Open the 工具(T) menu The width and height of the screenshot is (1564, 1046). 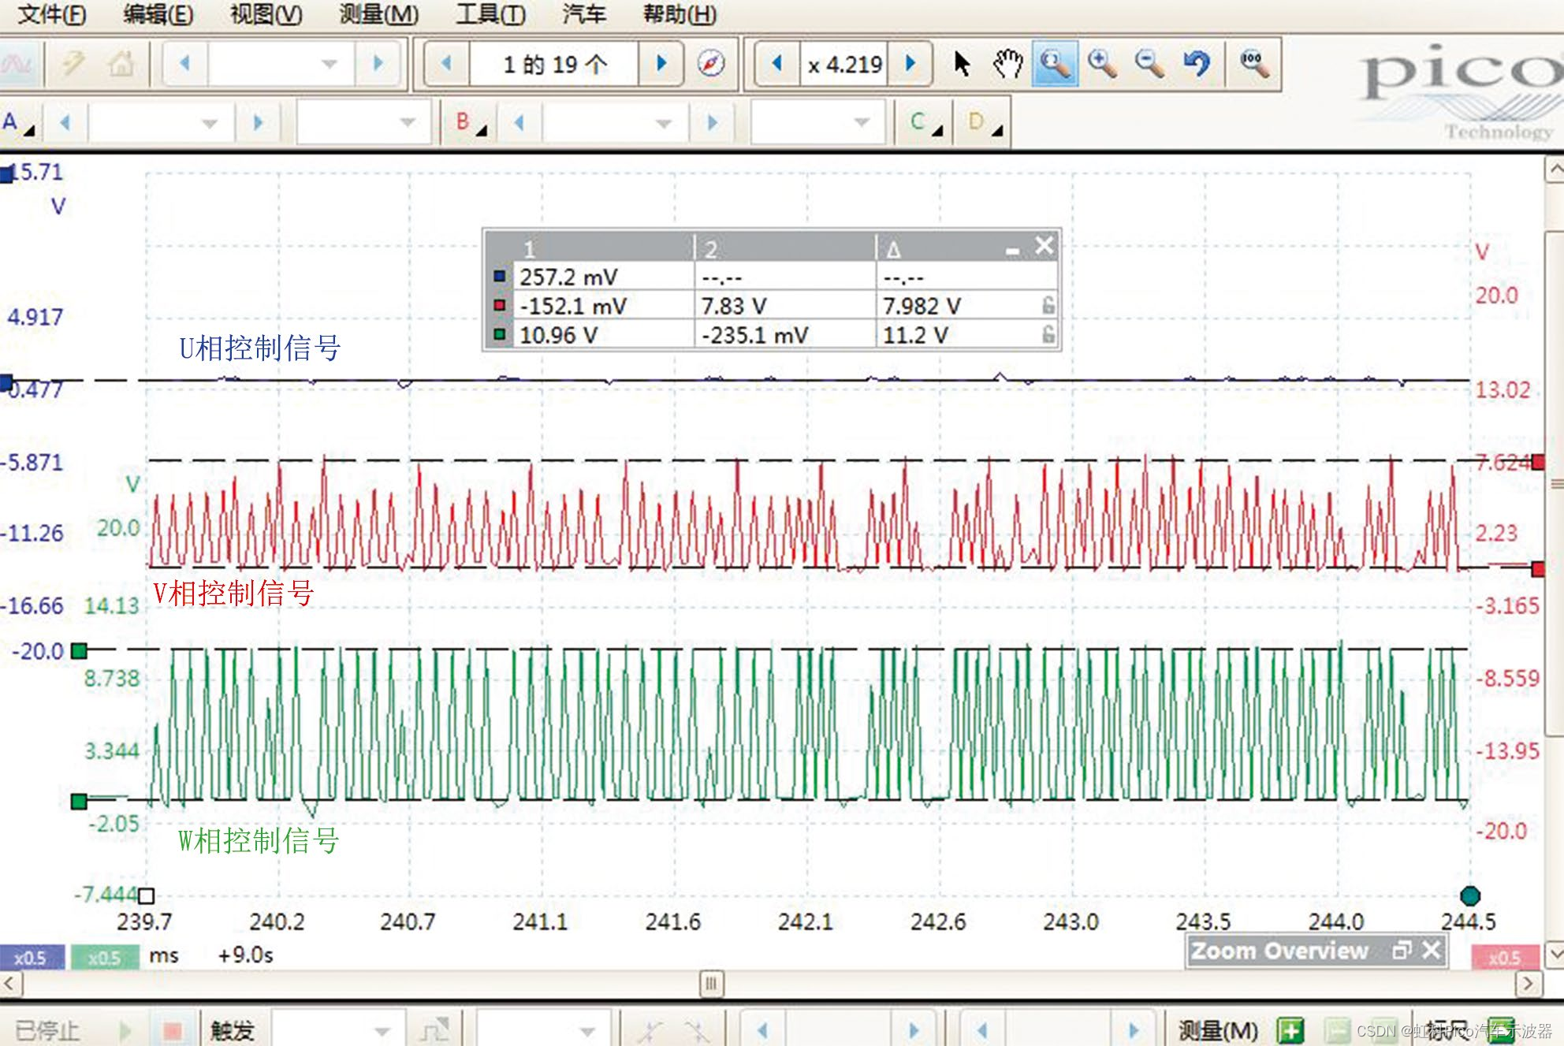pyautogui.click(x=490, y=14)
